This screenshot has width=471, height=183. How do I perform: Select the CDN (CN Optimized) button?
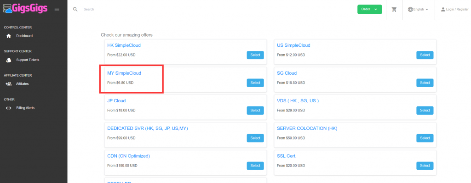click(x=255, y=166)
